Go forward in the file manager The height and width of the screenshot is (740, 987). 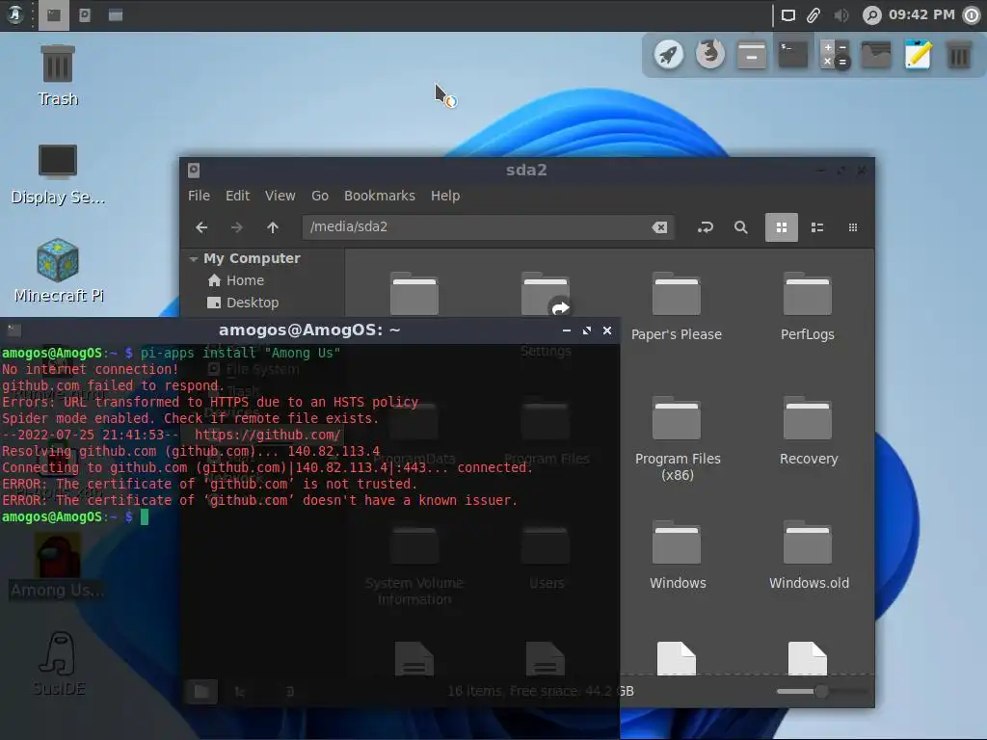point(237,227)
